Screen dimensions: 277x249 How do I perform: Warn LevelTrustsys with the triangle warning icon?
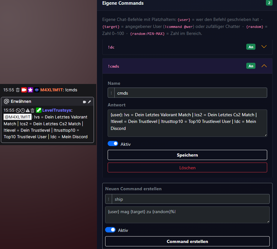coord(28,110)
